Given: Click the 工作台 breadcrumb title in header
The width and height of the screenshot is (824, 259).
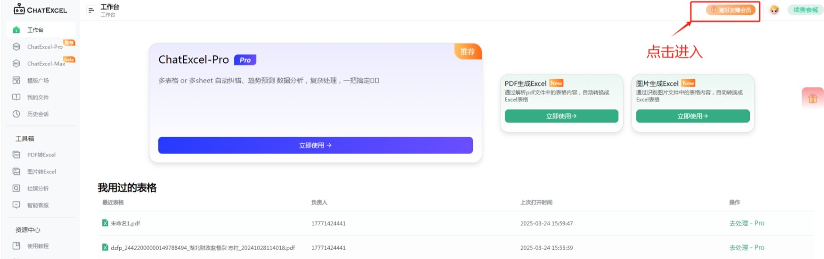Looking at the screenshot, I should coord(110,7).
